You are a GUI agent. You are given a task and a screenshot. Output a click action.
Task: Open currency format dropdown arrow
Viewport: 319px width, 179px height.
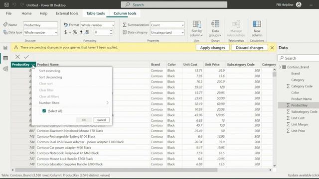(x=70, y=32)
